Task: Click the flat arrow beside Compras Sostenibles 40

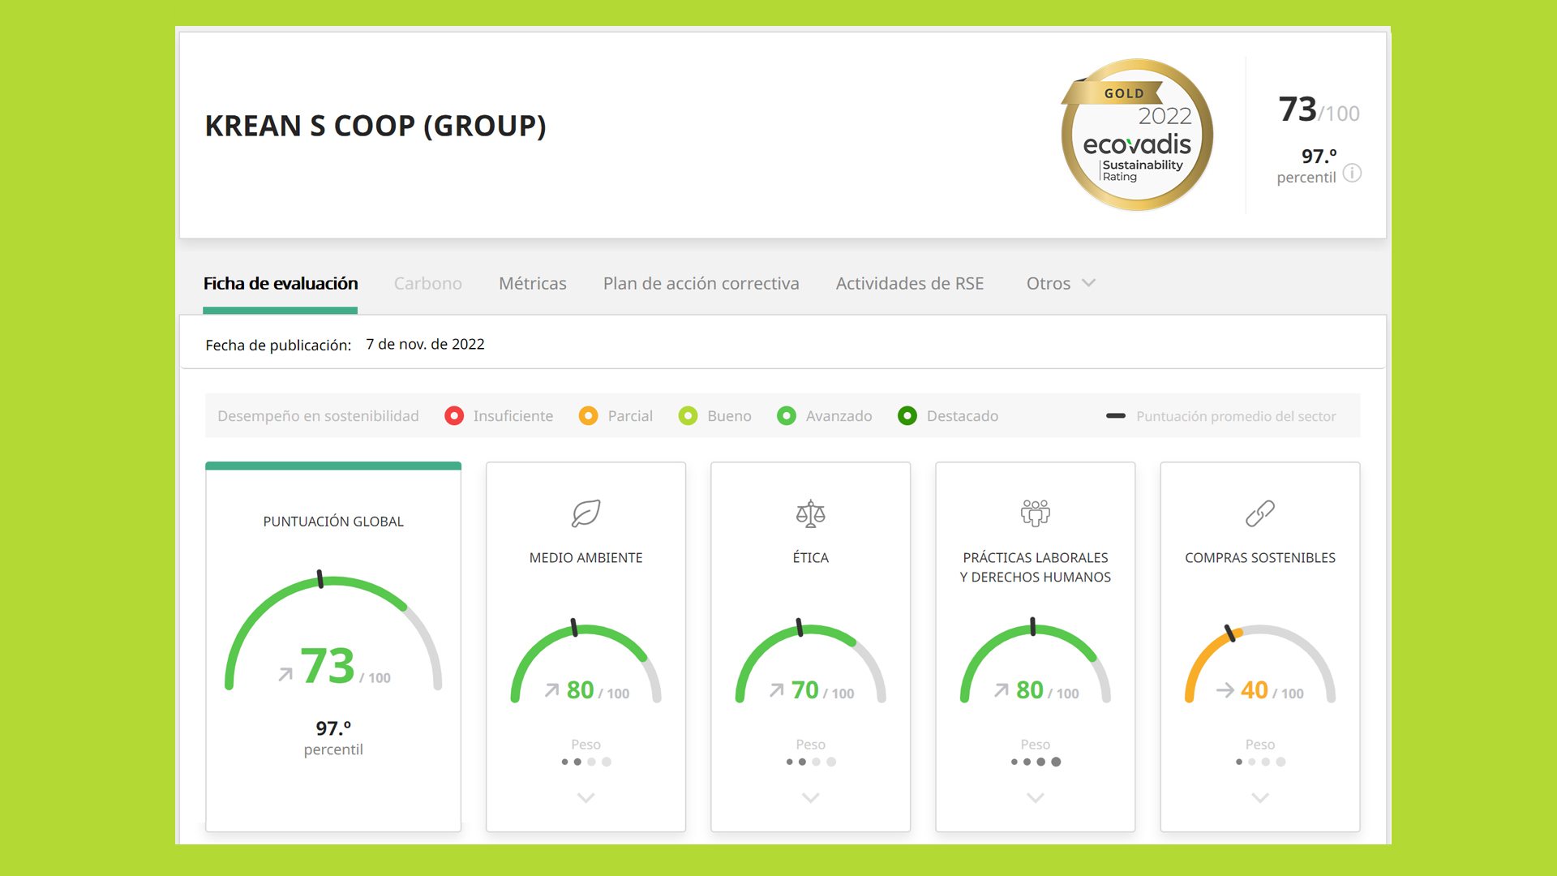Action: (1225, 690)
